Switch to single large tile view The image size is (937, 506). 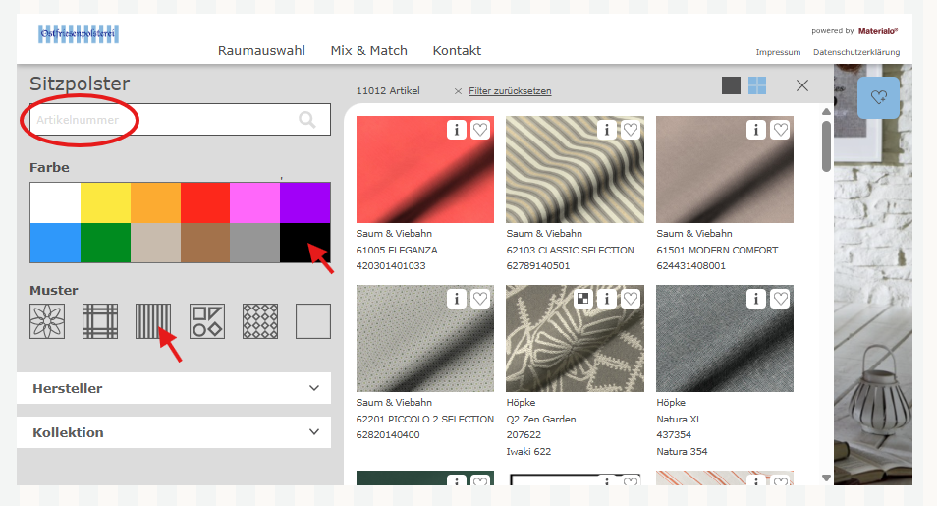coord(731,85)
